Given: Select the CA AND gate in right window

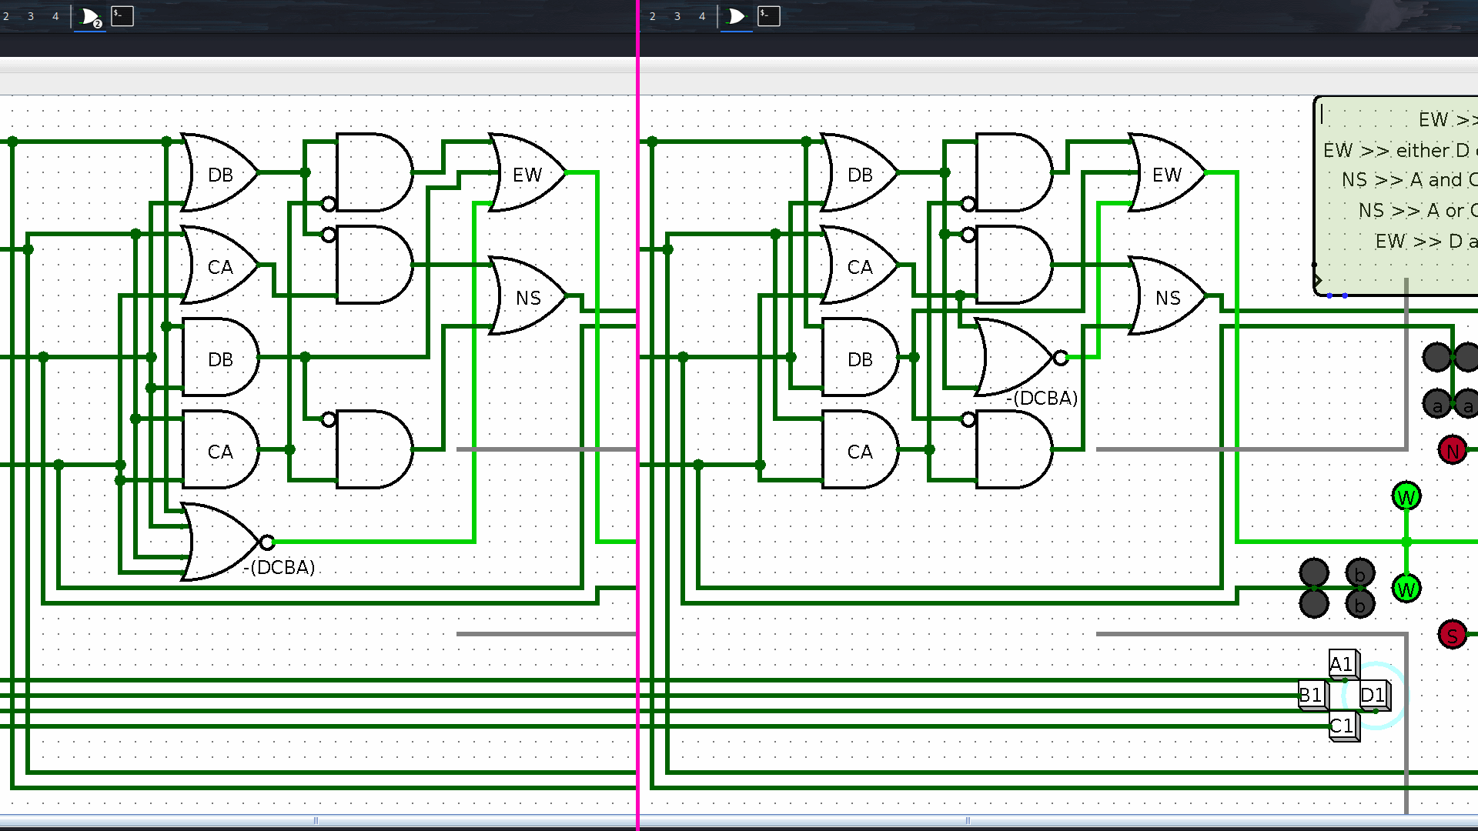Looking at the screenshot, I should [x=860, y=449].
